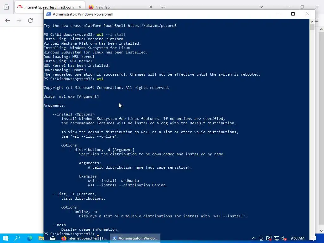This screenshot has height=243, width=324.
Task: Click PowerShell window title bar icon
Action: point(48,14)
